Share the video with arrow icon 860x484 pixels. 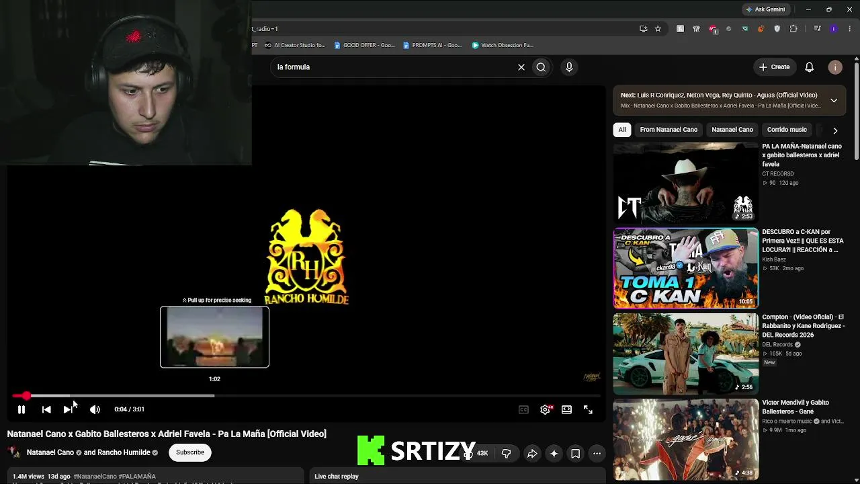click(532, 454)
